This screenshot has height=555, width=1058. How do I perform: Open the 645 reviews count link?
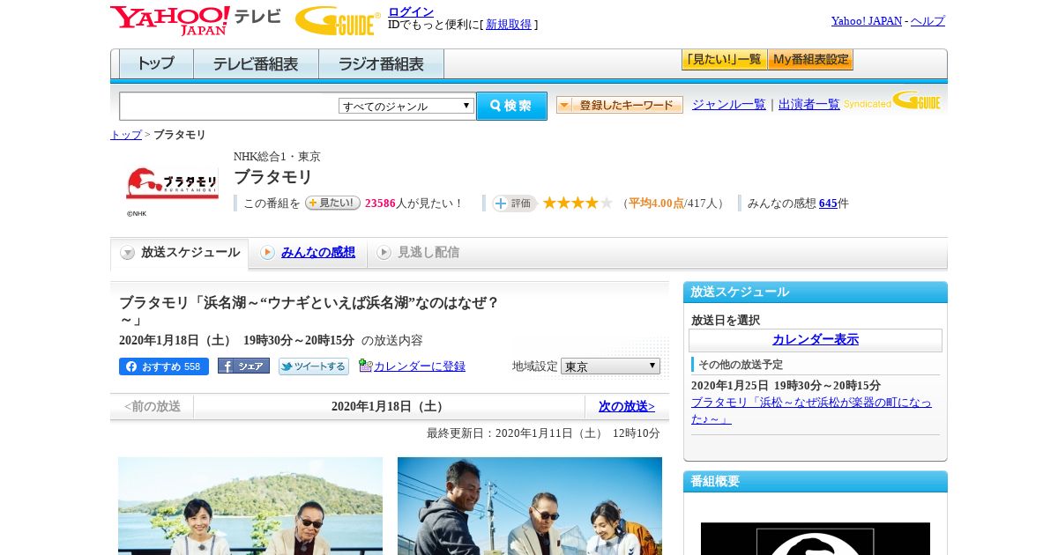coord(828,203)
